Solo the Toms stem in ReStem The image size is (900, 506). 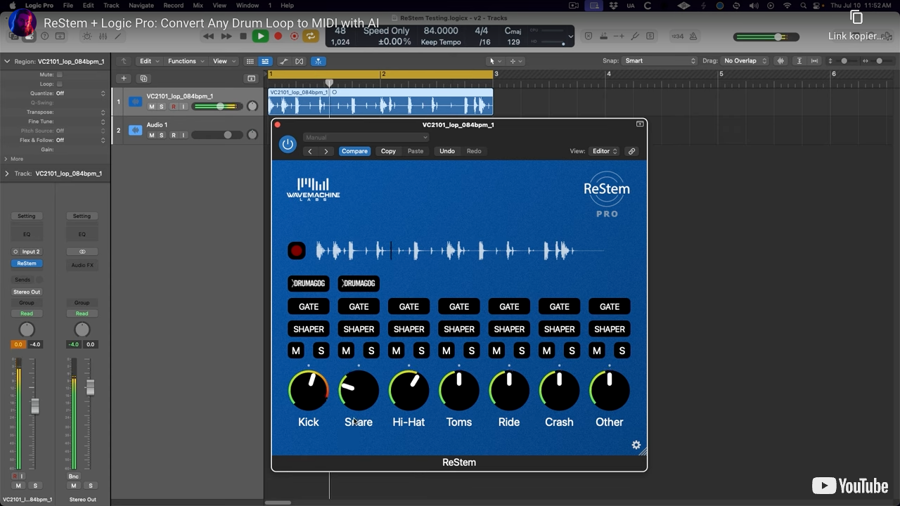[x=472, y=351]
